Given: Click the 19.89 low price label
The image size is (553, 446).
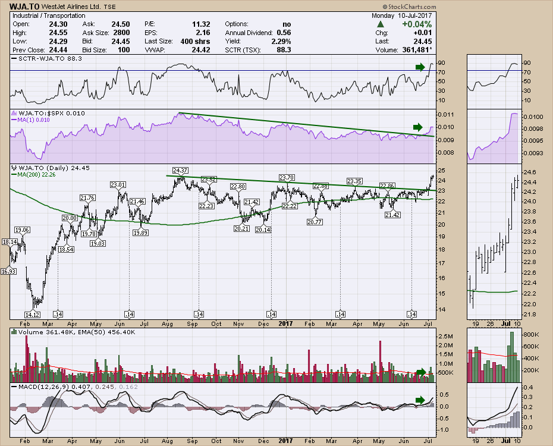Looking at the screenshot, I should coord(140,233).
